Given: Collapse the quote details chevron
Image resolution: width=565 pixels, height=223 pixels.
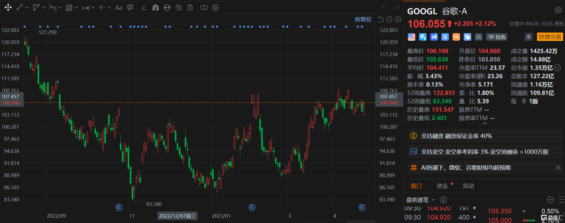Looking at the screenshot, I should tap(485, 123).
